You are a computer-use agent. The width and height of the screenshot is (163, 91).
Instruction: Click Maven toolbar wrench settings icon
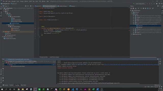[x=153, y=8]
